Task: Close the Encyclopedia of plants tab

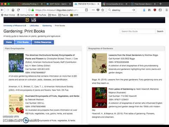Action: pyautogui.click(x=126, y=4)
